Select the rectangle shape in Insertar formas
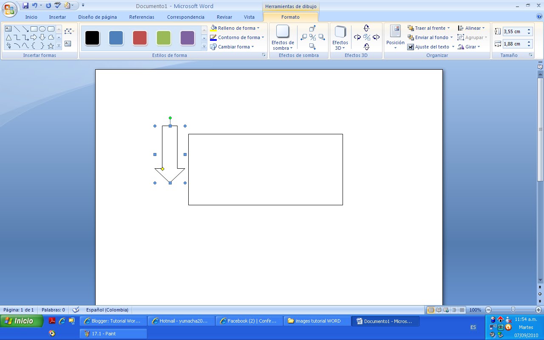The image size is (544, 340). click(x=34, y=28)
